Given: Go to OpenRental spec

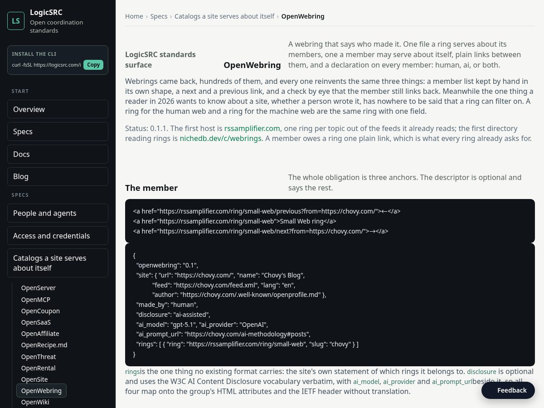Looking at the screenshot, I should 38,368.
